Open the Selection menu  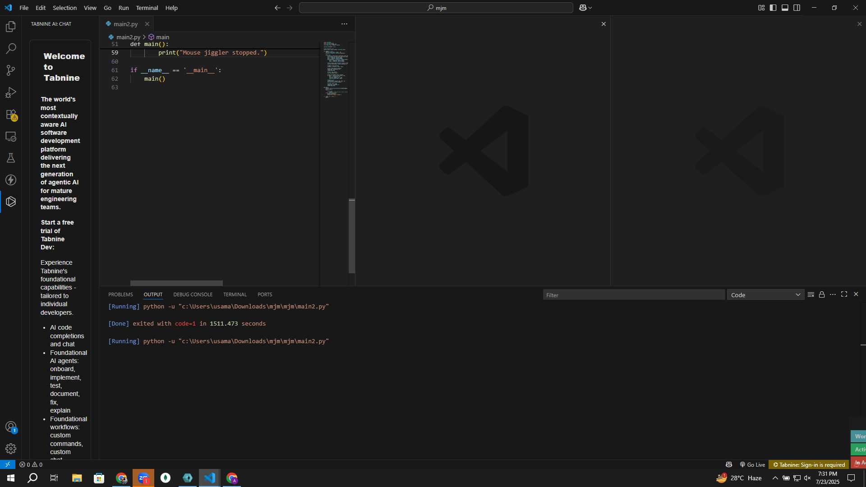(64, 8)
